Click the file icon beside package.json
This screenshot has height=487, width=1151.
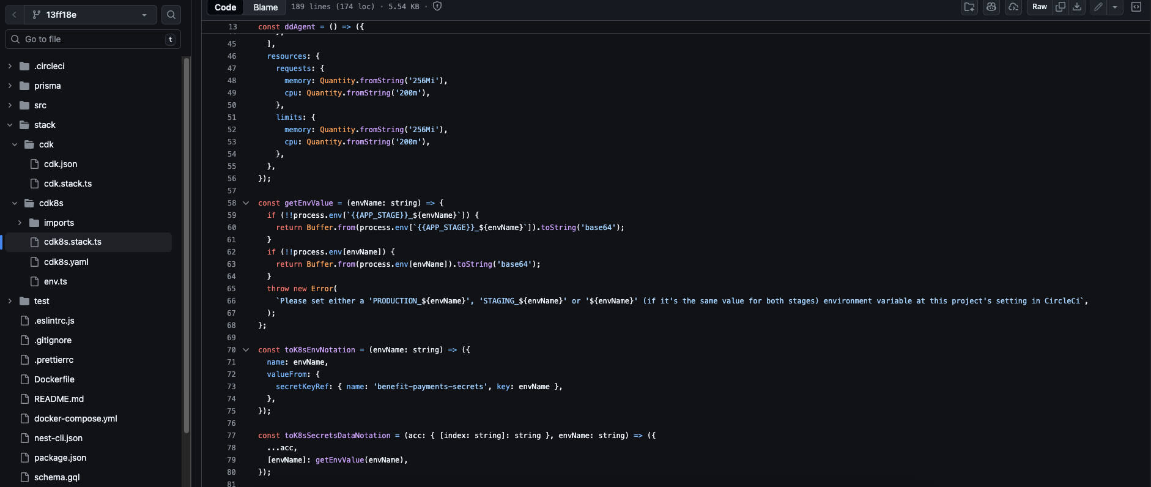pyautogui.click(x=24, y=458)
